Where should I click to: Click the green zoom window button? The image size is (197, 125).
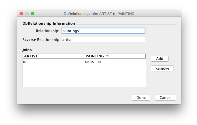33,14
